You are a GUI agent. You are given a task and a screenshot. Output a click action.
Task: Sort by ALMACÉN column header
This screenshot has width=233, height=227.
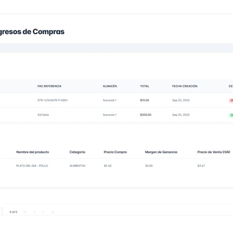click(110, 86)
